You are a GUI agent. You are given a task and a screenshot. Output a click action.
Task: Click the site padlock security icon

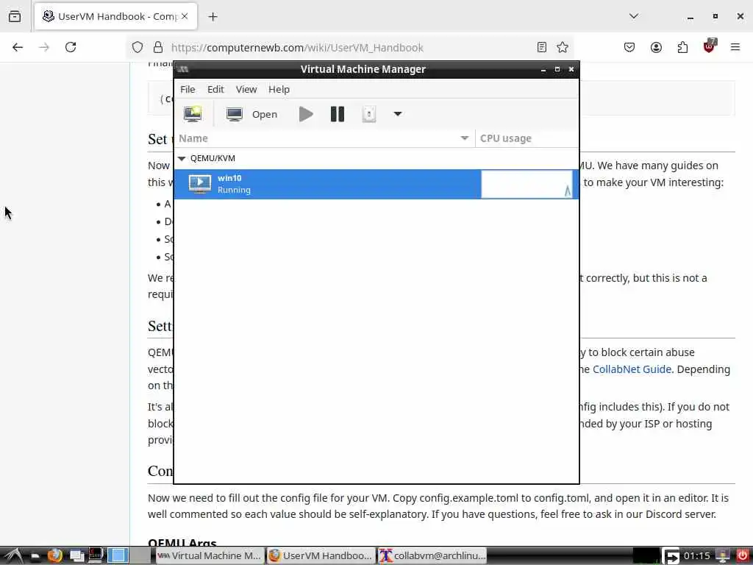click(x=157, y=47)
